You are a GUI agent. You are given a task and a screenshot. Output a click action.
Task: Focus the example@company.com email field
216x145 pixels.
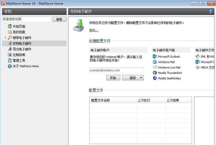click(117, 70)
